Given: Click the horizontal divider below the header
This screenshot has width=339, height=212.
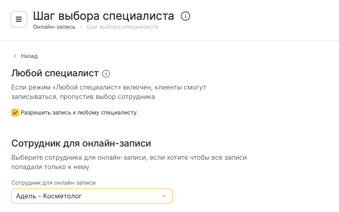Looking at the screenshot, I should coord(169,41).
